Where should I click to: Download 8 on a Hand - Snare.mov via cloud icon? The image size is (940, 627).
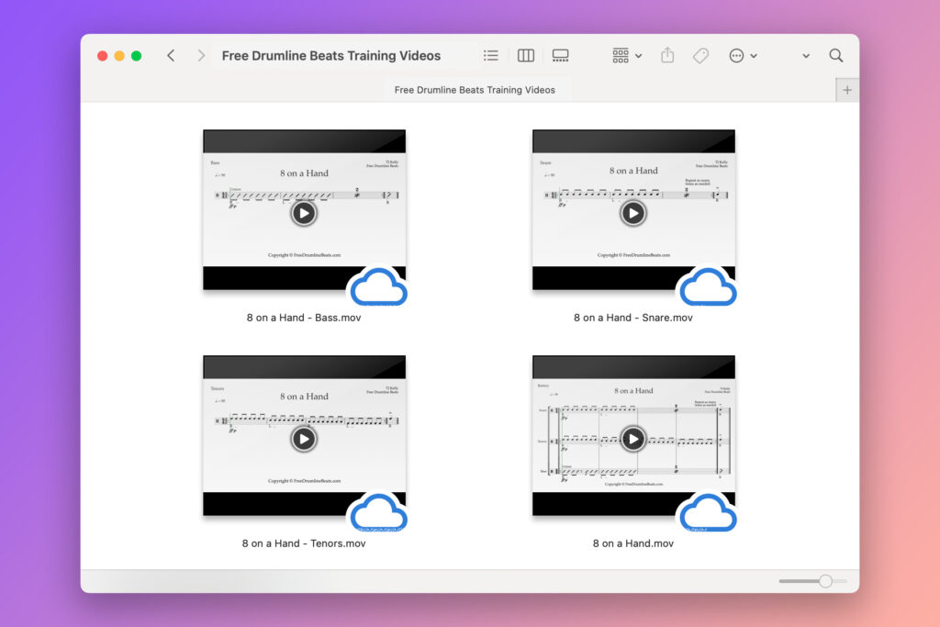coord(710,287)
